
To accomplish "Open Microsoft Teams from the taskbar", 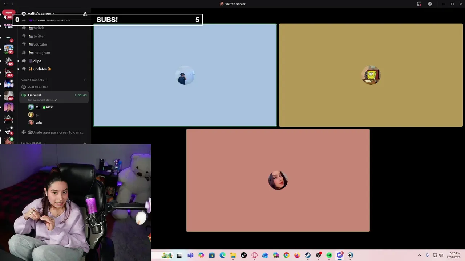I will tap(190, 255).
